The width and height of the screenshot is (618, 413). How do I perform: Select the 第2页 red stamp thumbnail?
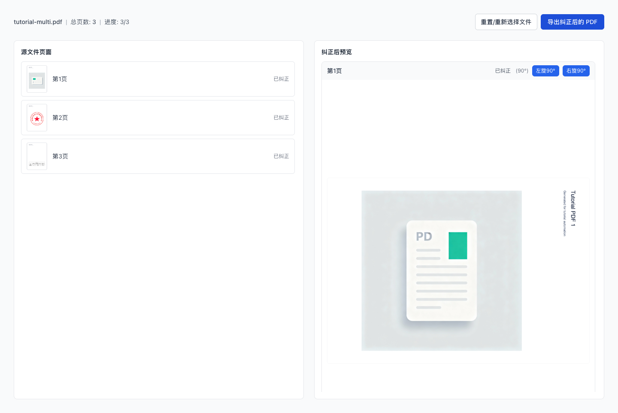coord(37,118)
